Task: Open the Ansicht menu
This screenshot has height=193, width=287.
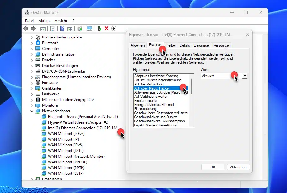Action: 61,21
